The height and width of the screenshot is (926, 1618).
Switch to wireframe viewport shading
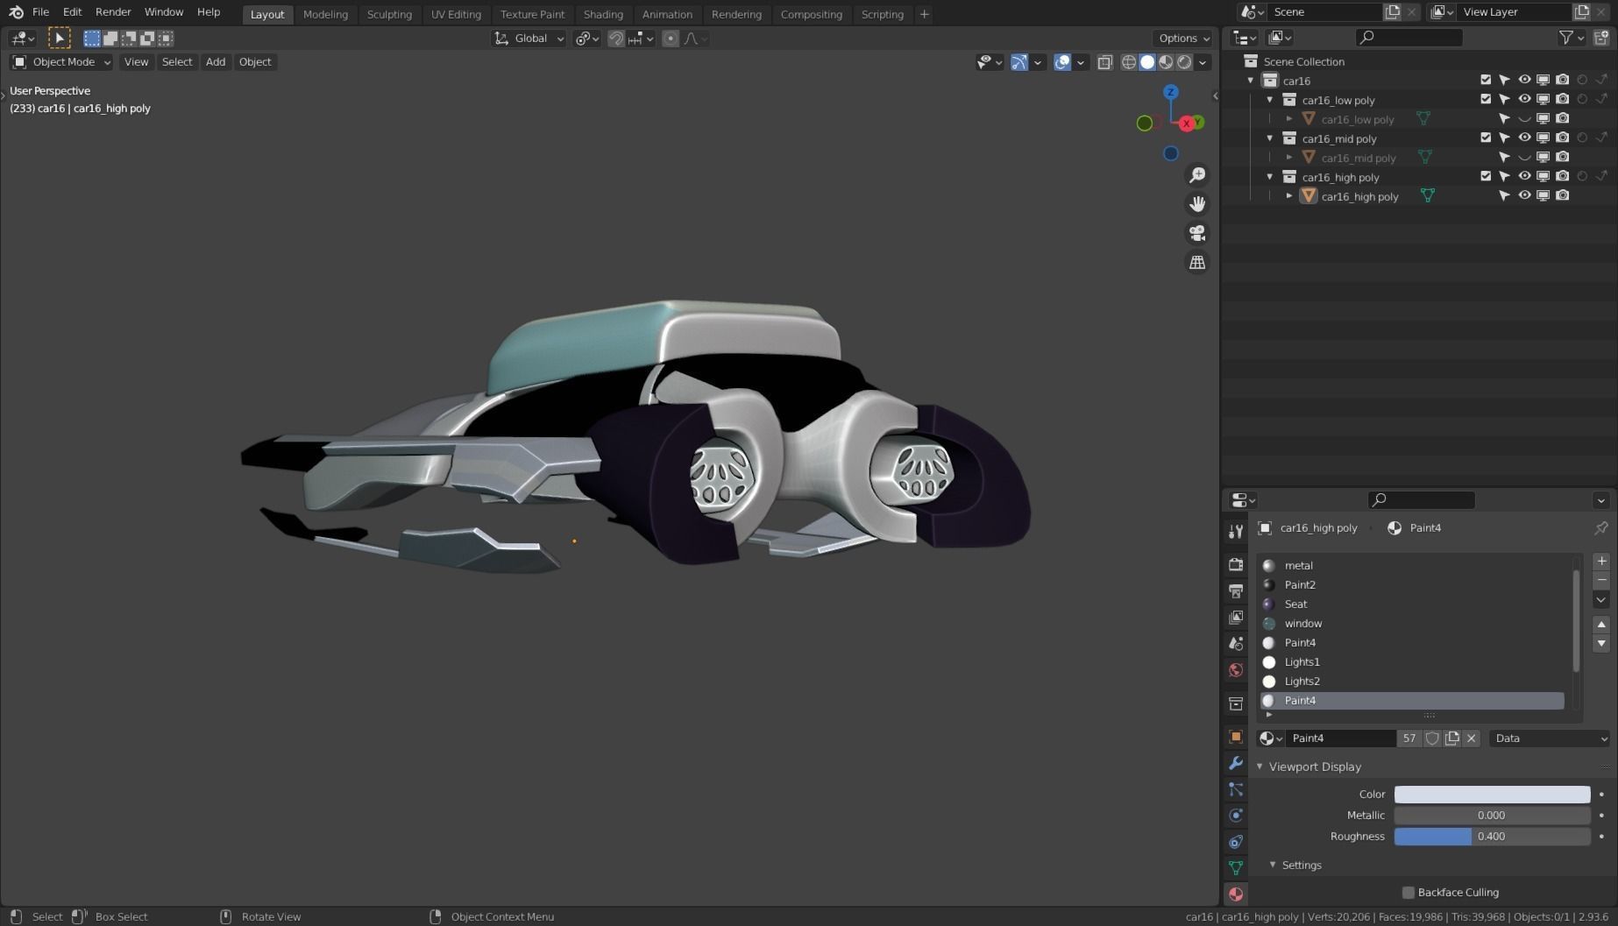[1129, 62]
